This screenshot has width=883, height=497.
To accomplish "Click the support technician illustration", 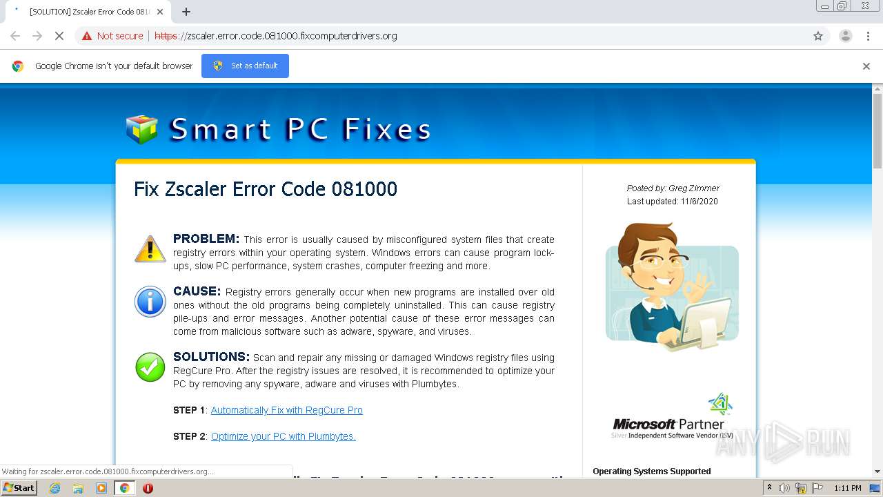I will point(672,286).
